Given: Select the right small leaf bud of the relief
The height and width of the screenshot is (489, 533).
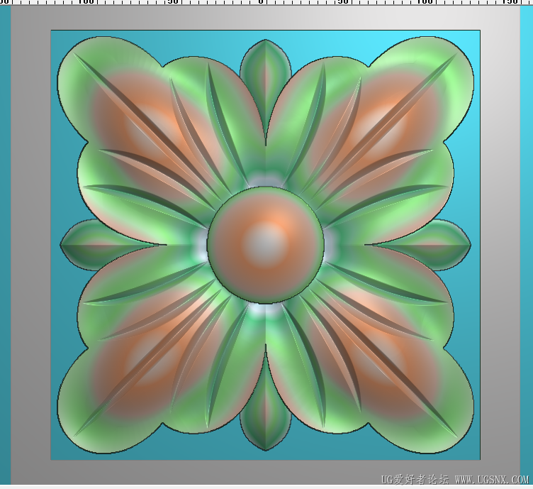Looking at the screenshot, I should coord(417,245).
